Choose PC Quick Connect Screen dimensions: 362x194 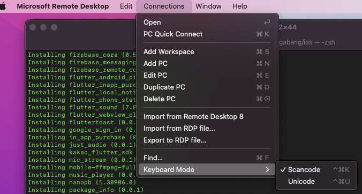tap(207, 34)
